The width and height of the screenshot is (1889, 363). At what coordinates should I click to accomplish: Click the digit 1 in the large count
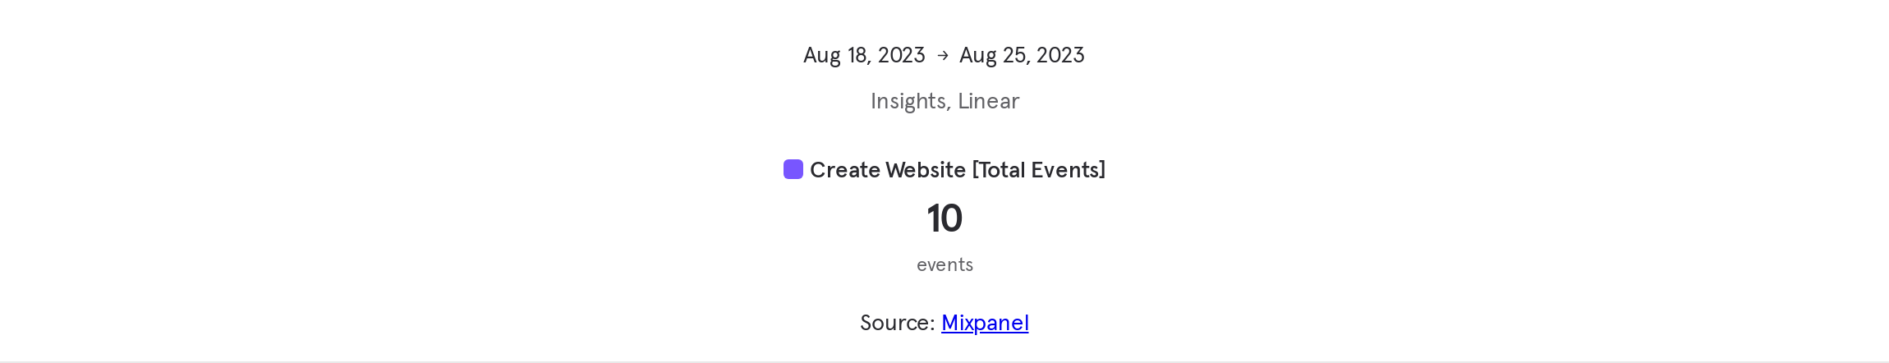(935, 219)
